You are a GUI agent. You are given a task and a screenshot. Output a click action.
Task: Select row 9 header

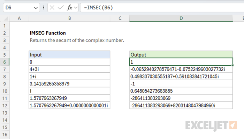(5, 84)
